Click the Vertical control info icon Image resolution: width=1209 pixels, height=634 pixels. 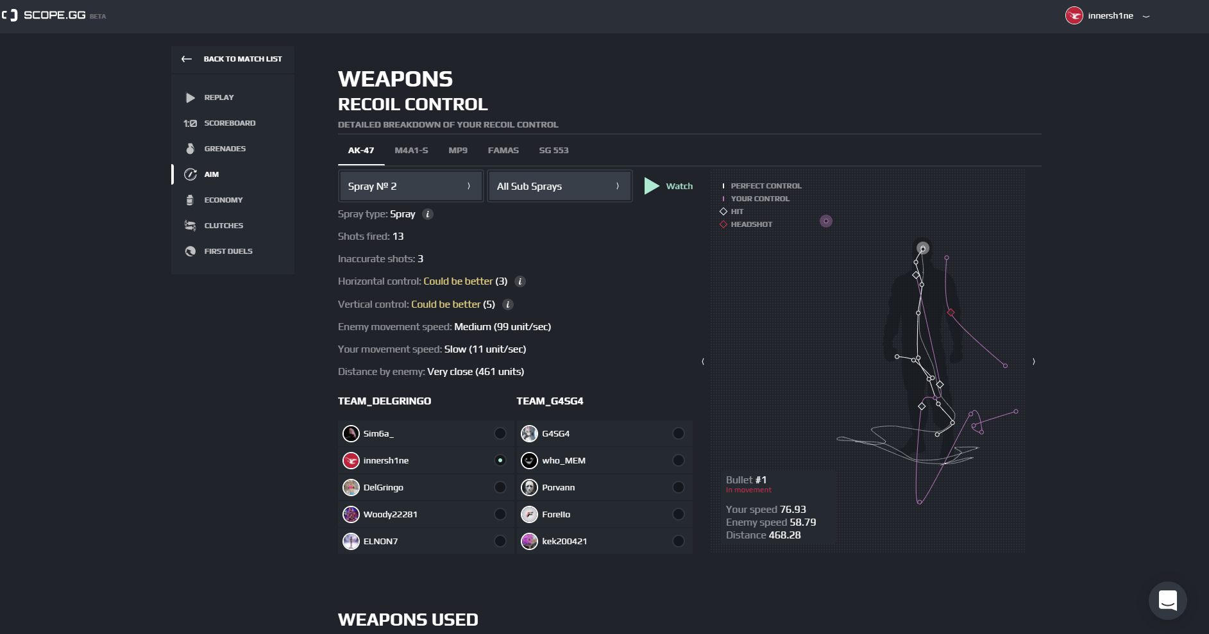coord(508,304)
